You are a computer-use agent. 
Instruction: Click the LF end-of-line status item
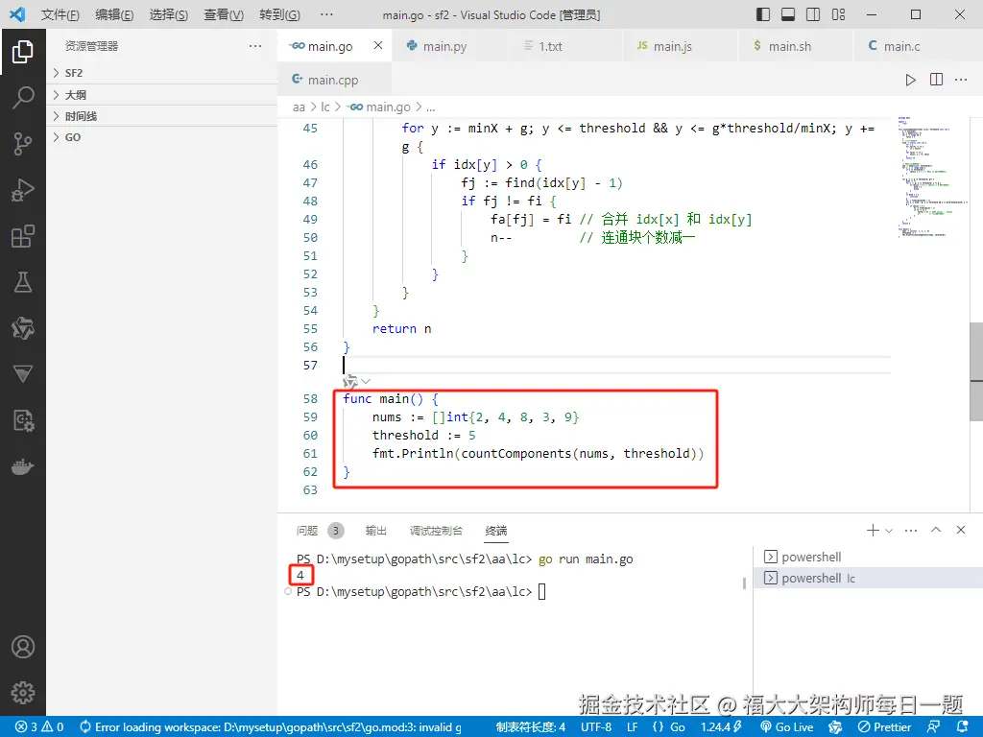coord(632,727)
